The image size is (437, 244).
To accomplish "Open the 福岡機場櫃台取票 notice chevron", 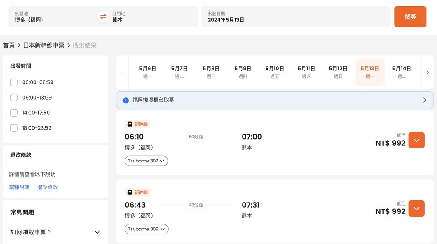I will [x=424, y=100].
